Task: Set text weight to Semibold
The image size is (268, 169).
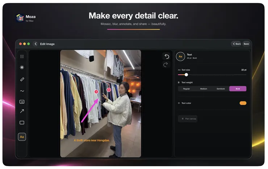Action: tap(221, 89)
